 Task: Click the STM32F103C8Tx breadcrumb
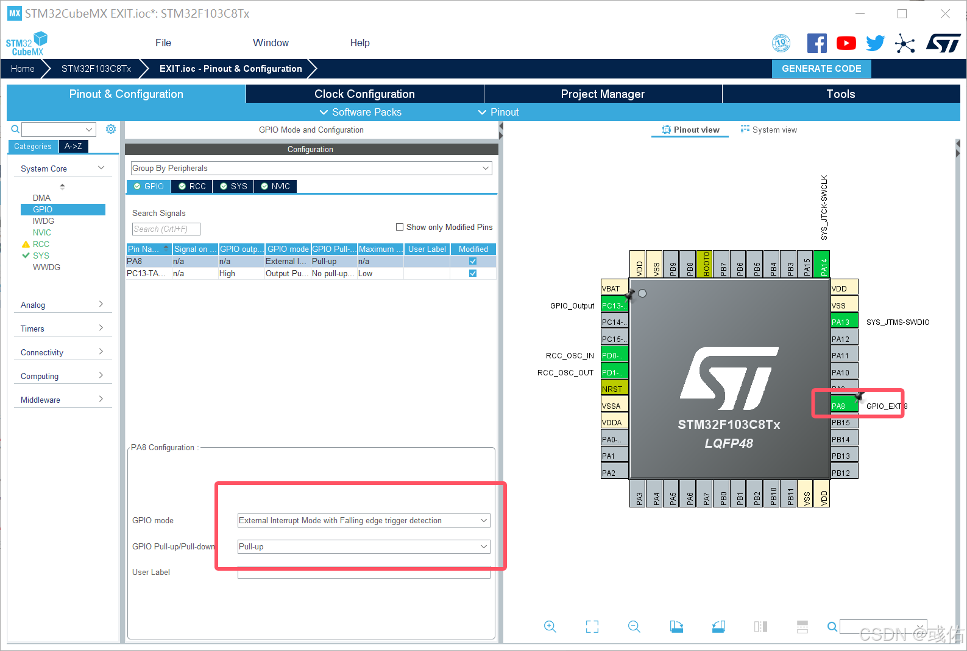96,69
